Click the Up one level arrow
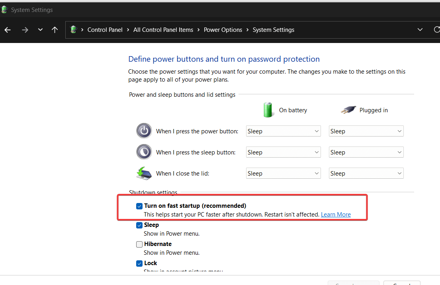Viewport: 440px width, 285px height. coord(55,30)
